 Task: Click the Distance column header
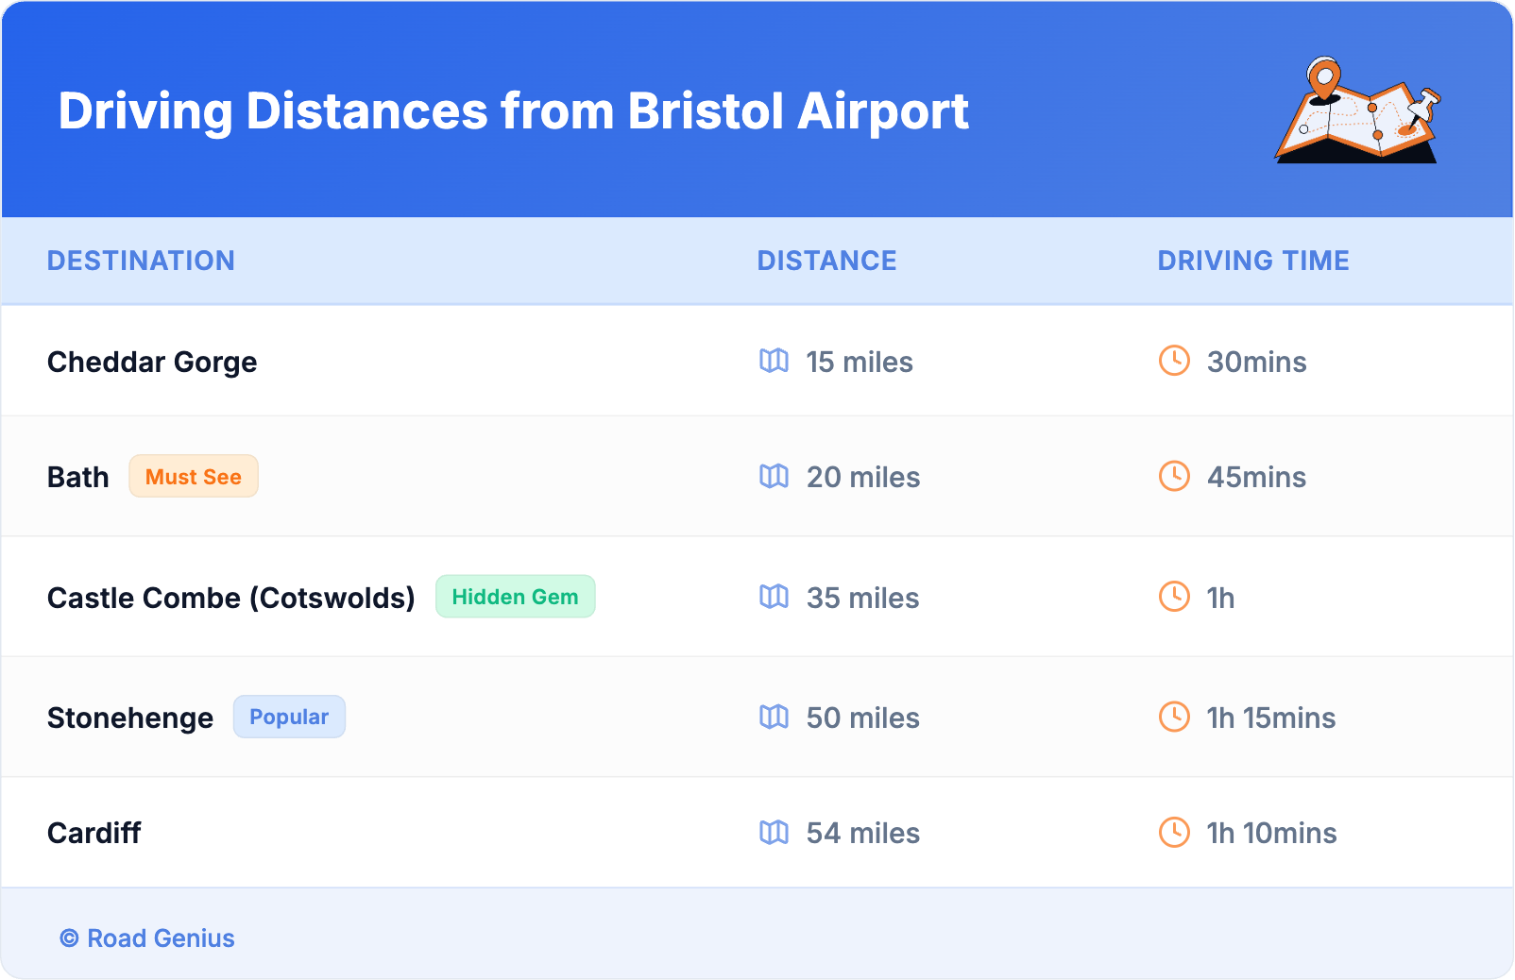pos(826,261)
